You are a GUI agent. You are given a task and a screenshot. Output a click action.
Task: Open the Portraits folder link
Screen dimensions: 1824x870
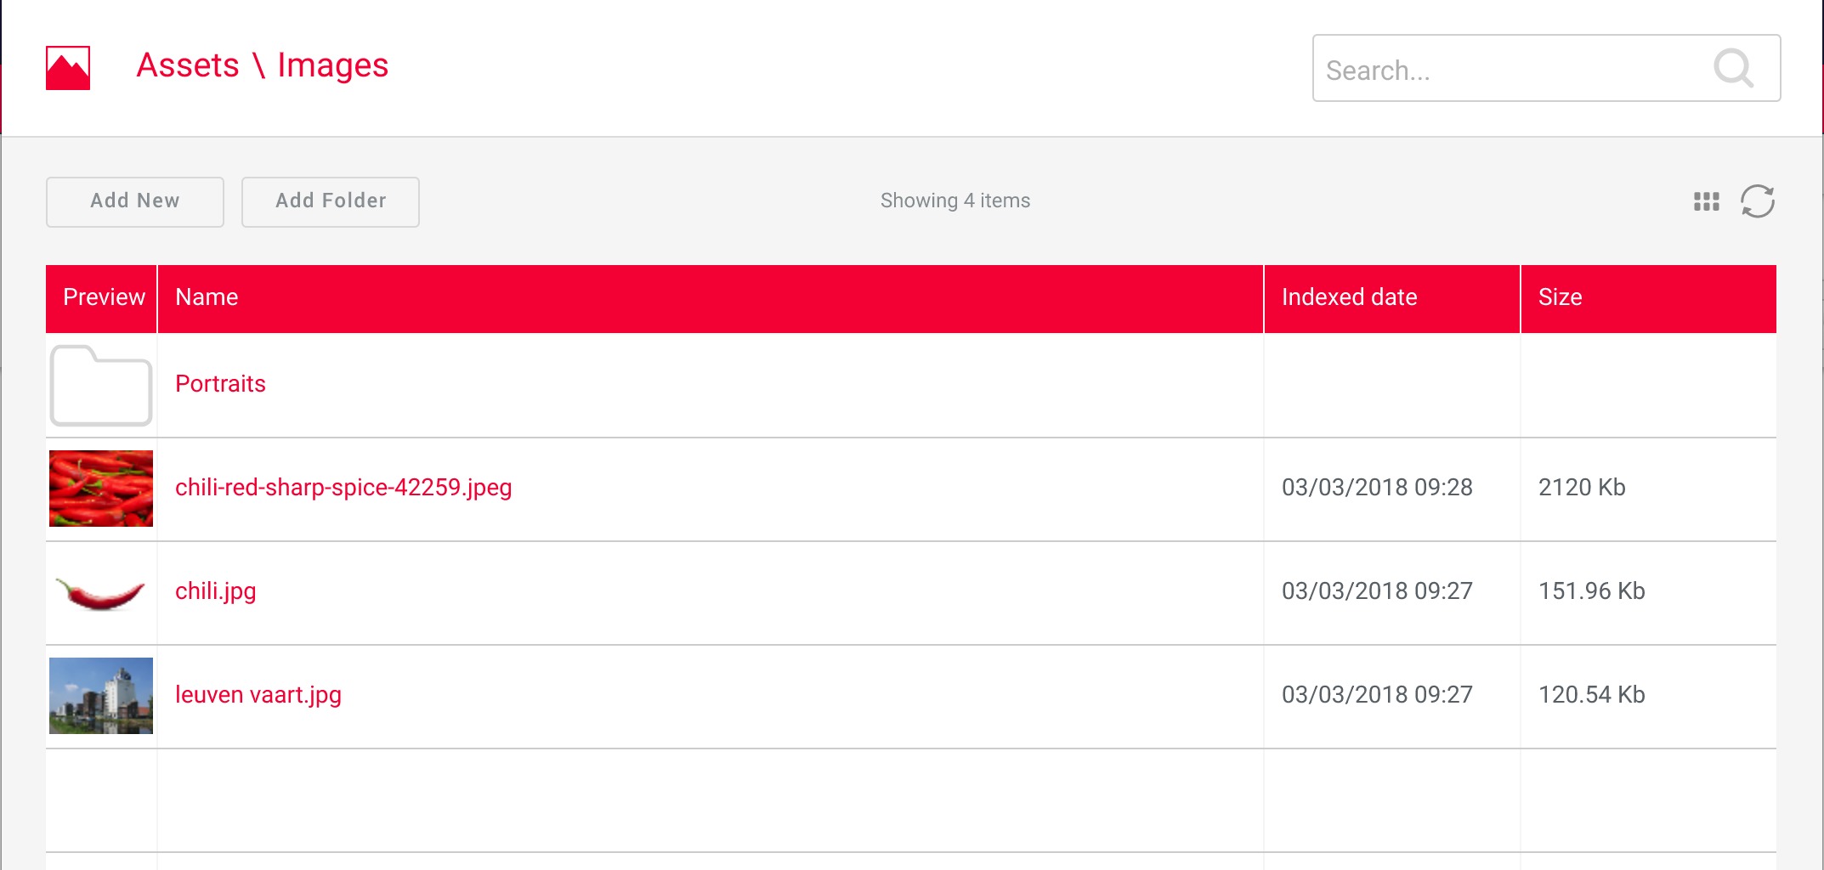(220, 384)
